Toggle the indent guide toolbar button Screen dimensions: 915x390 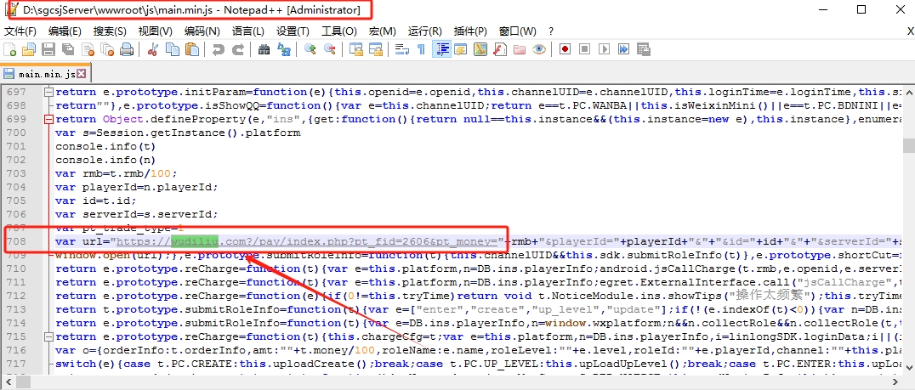(442, 49)
